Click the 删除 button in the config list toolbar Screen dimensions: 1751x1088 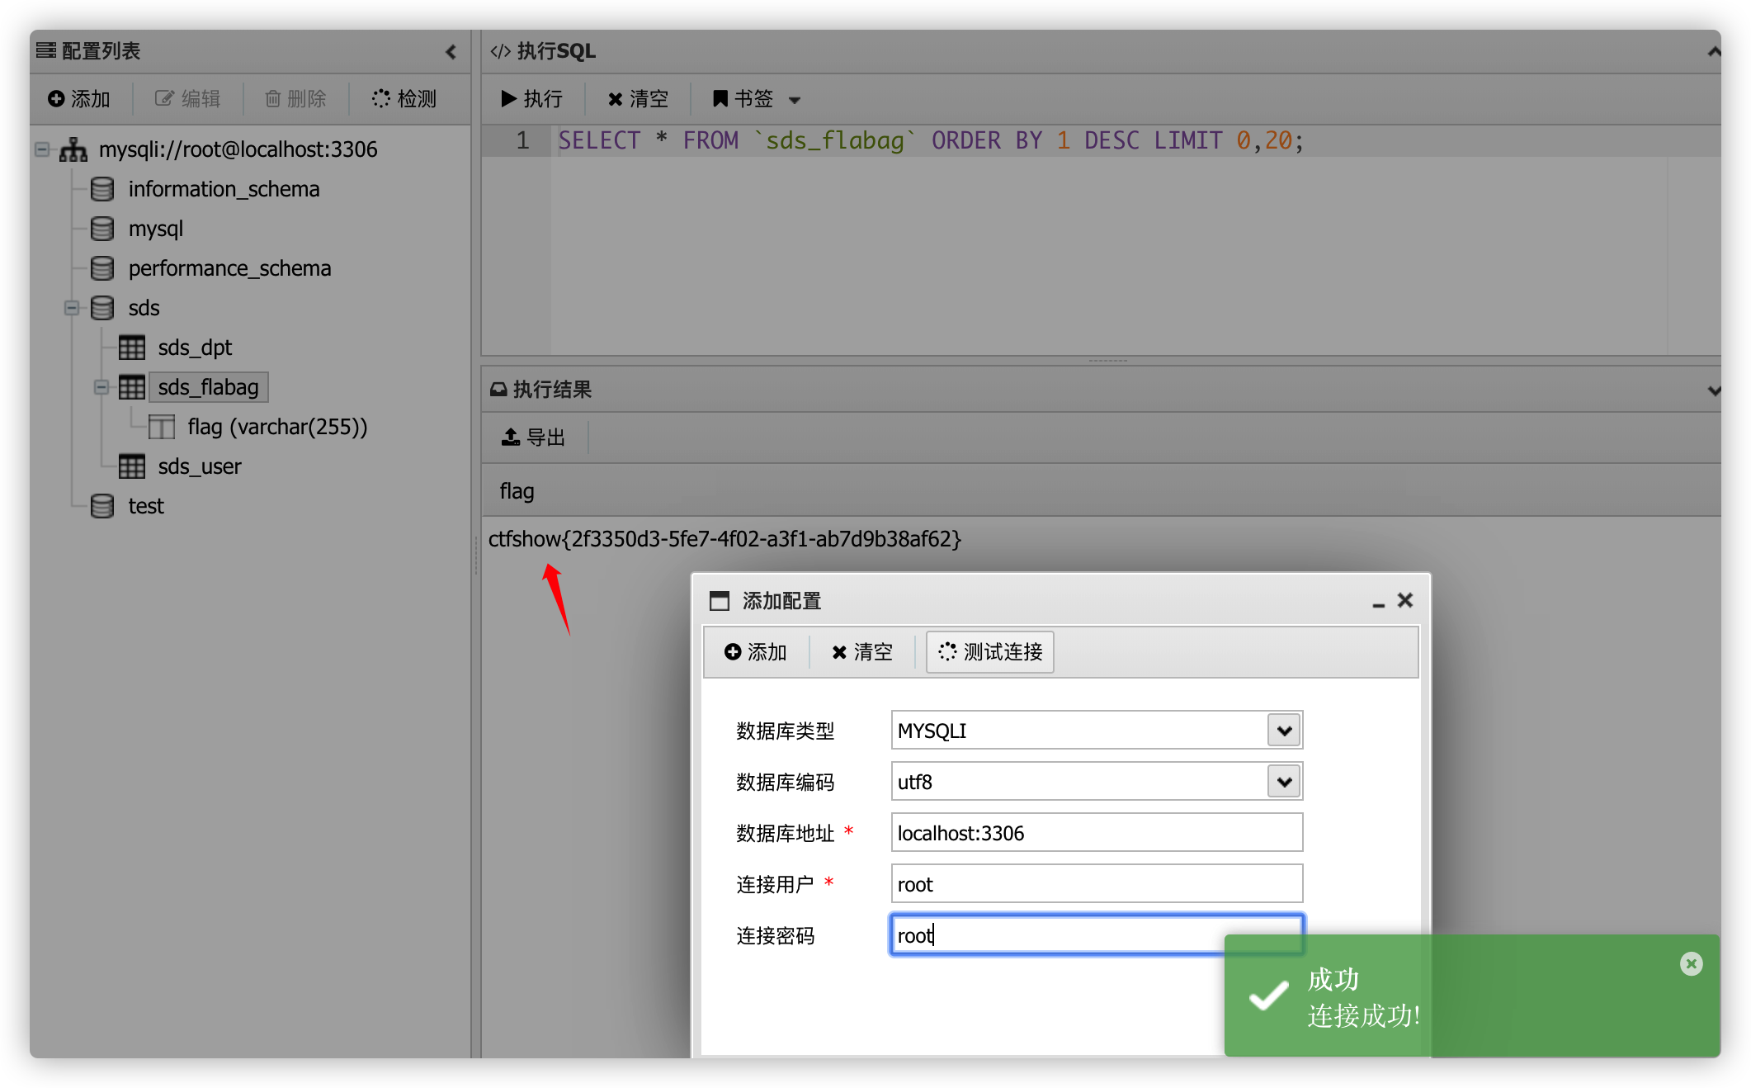[295, 99]
